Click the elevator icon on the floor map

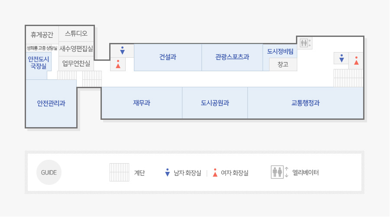[305, 43]
